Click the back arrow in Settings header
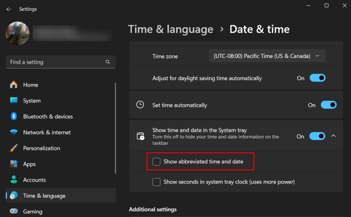The height and width of the screenshot is (217, 351). tap(9, 9)
